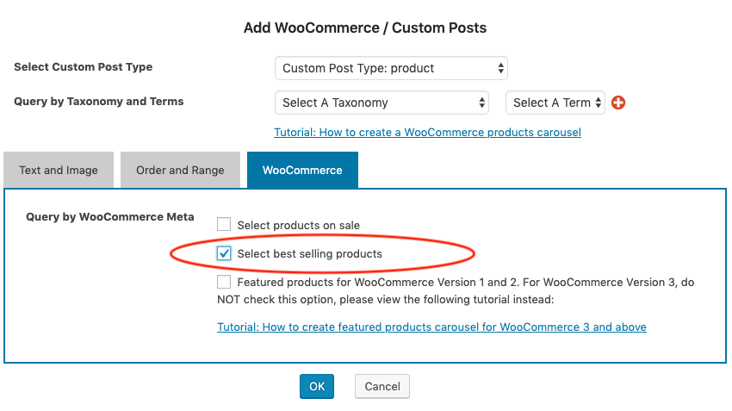Switch to the Text and Image tab
Screen dimensions: 732x411
pos(59,170)
